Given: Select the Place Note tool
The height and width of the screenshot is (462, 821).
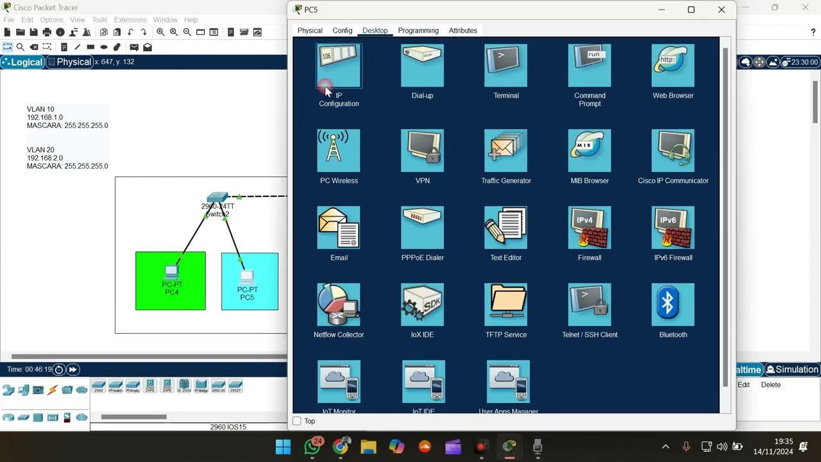Looking at the screenshot, I should click(x=64, y=47).
